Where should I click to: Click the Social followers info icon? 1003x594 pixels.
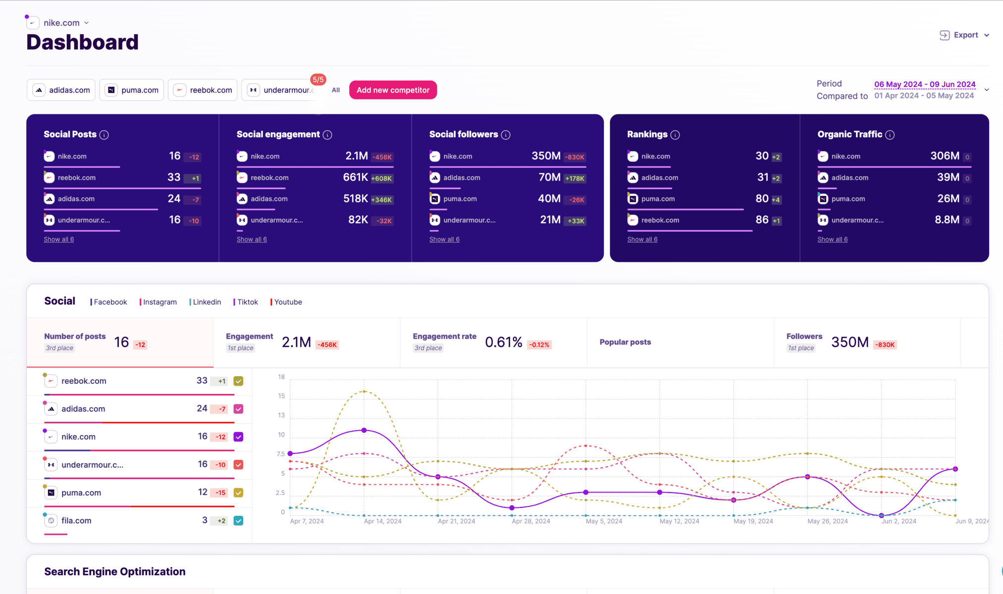tap(506, 135)
